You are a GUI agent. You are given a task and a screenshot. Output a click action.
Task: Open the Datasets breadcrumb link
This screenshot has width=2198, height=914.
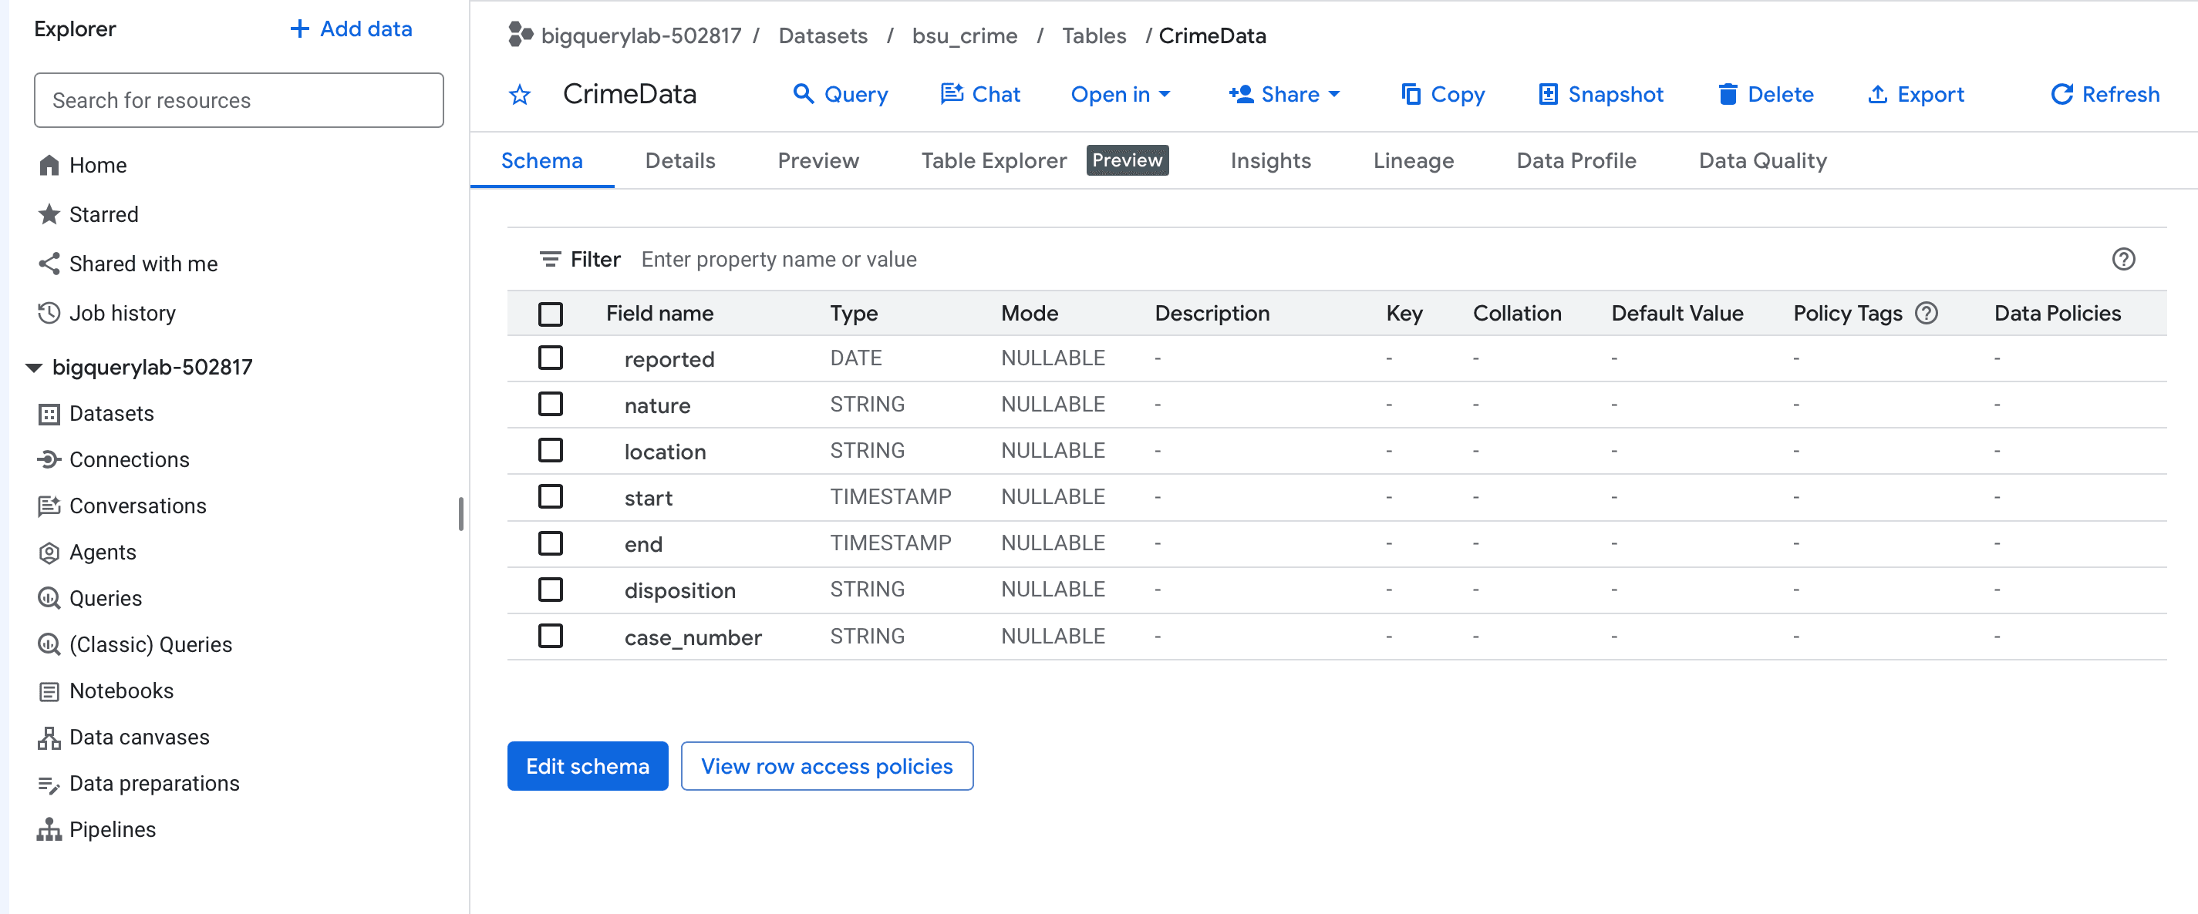pyautogui.click(x=823, y=35)
